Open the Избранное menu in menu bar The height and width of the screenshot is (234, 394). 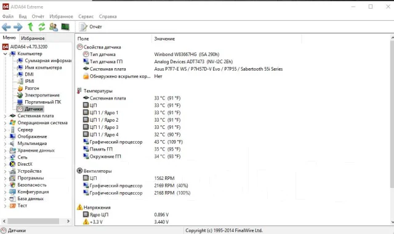coord(61,17)
